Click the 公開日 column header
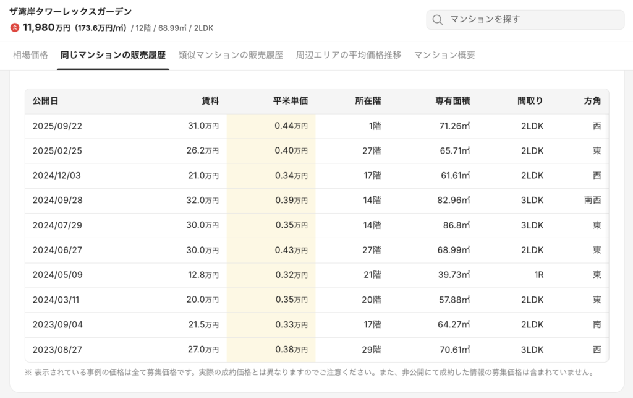This screenshot has width=633, height=398. (x=45, y=101)
